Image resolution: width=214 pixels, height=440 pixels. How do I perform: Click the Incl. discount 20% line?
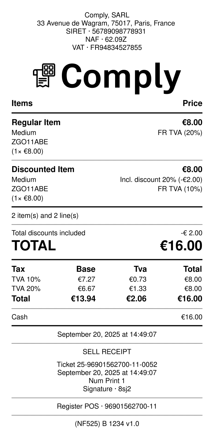click(161, 180)
